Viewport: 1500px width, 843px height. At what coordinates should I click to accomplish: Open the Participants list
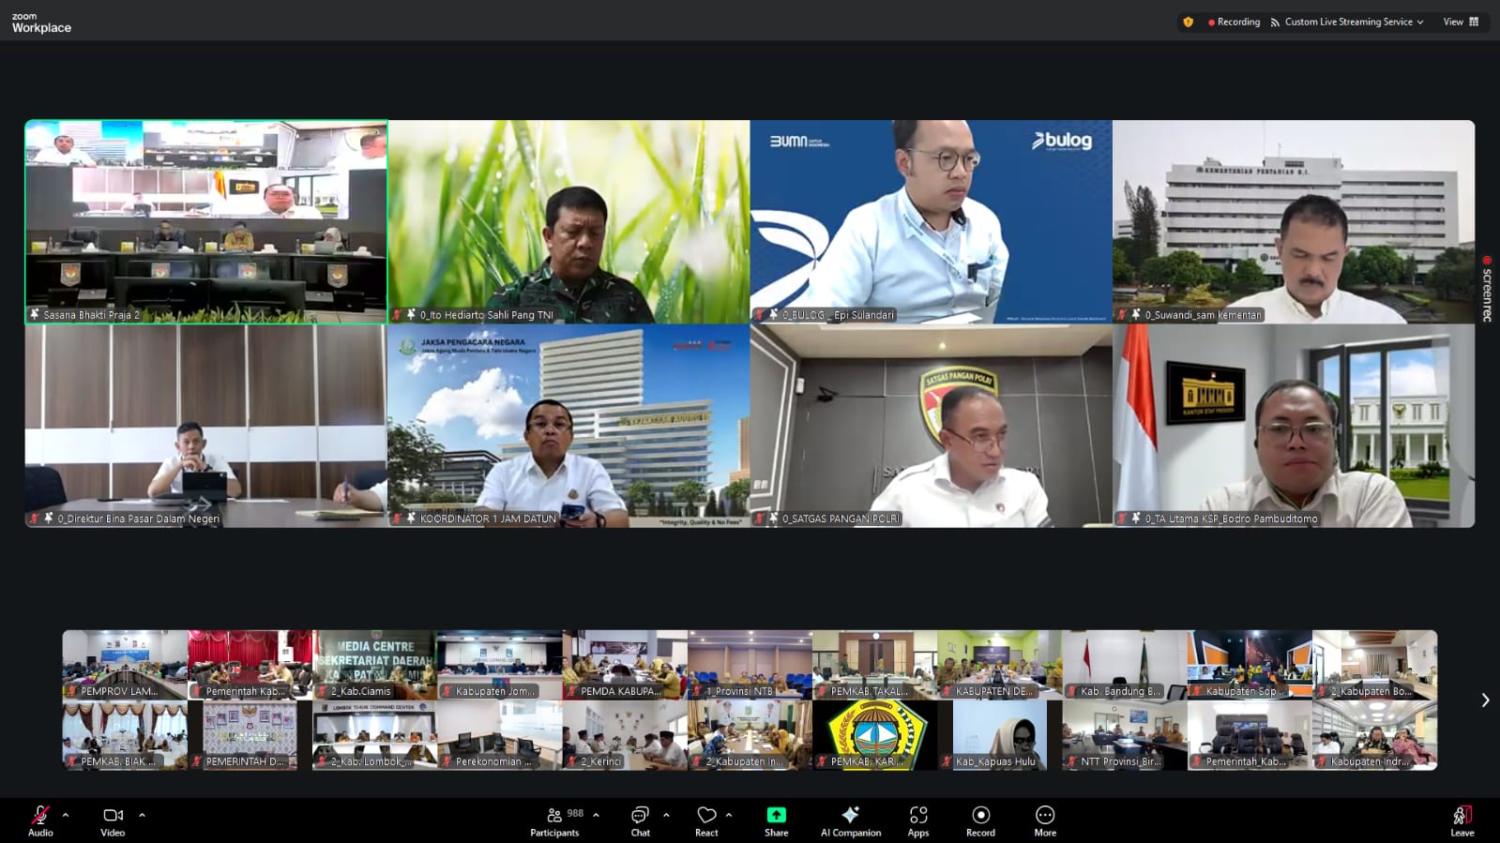coord(555,815)
